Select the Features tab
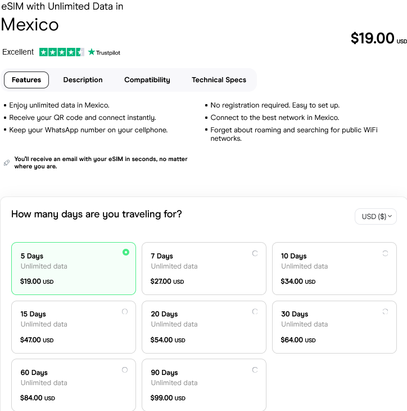 [26, 80]
